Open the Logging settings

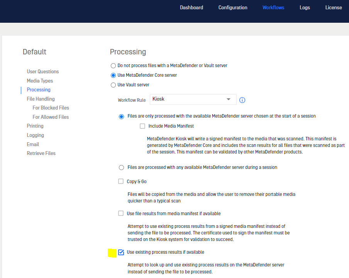click(36, 135)
